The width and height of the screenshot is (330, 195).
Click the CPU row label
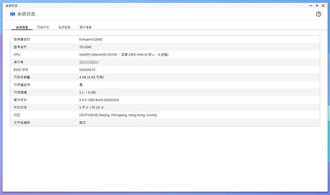(17, 55)
